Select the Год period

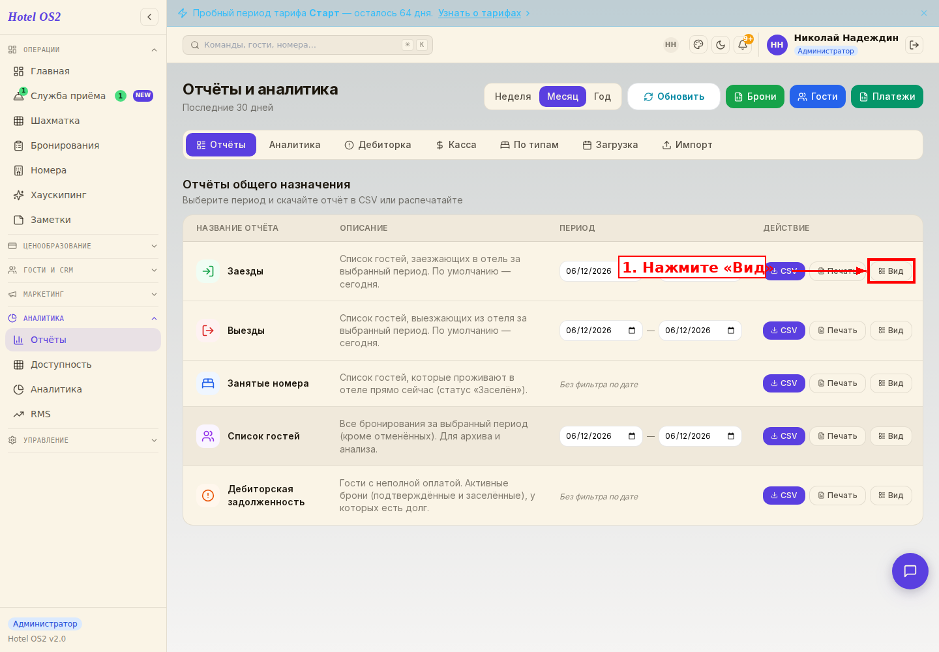click(x=603, y=96)
